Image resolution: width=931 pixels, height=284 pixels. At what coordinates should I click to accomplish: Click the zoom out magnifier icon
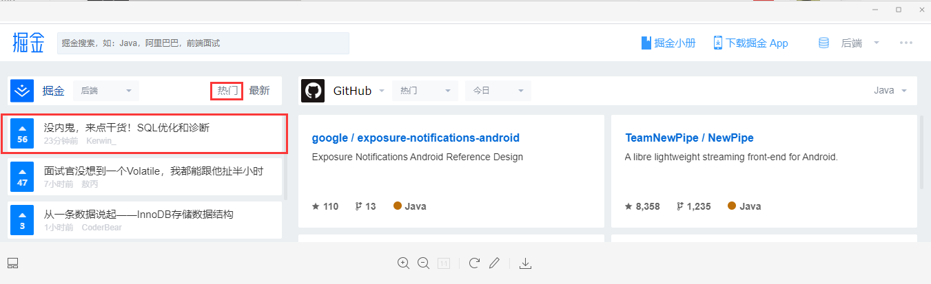(x=423, y=263)
